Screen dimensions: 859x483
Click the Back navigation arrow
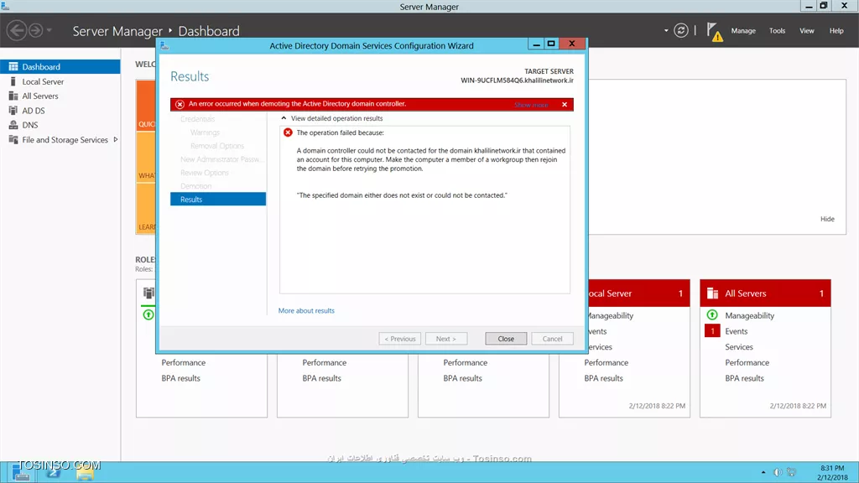[x=16, y=31]
